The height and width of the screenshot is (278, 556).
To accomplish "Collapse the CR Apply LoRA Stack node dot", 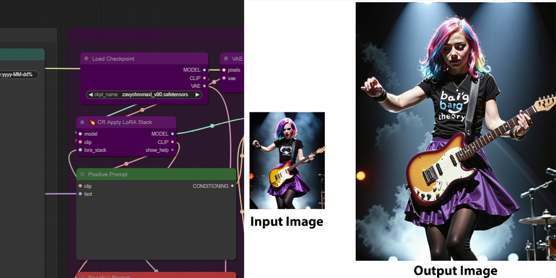I will (x=82, y=122).
